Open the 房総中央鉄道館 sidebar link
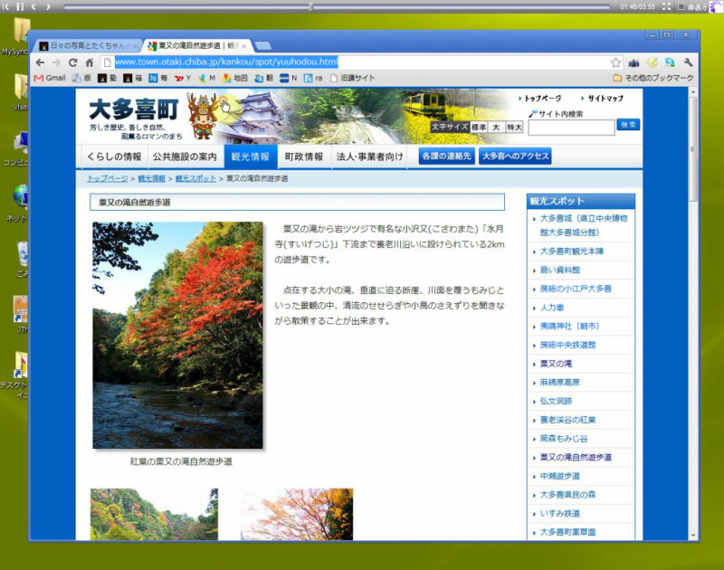724x570 pixels. 568,346
